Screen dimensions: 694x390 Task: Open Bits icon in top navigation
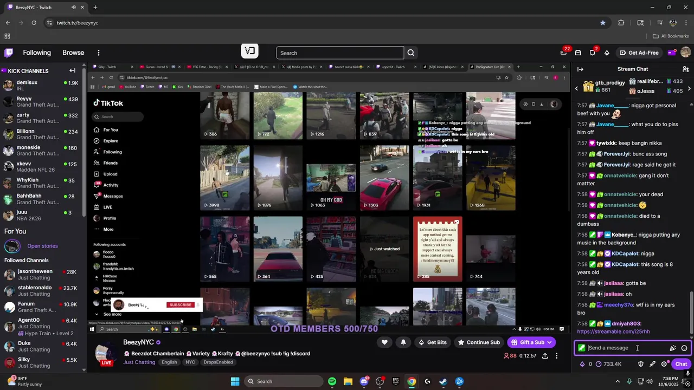pos(607,53)
